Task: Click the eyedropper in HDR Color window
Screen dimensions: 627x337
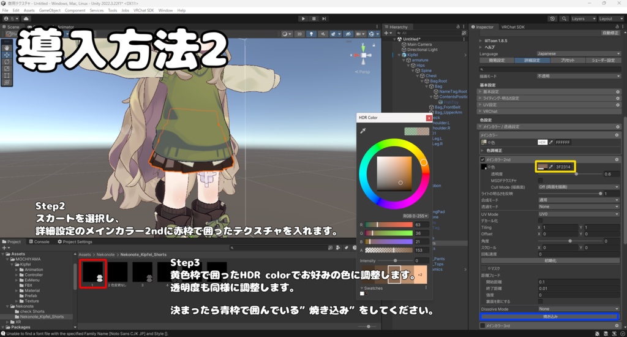Action: coord(363,131)
